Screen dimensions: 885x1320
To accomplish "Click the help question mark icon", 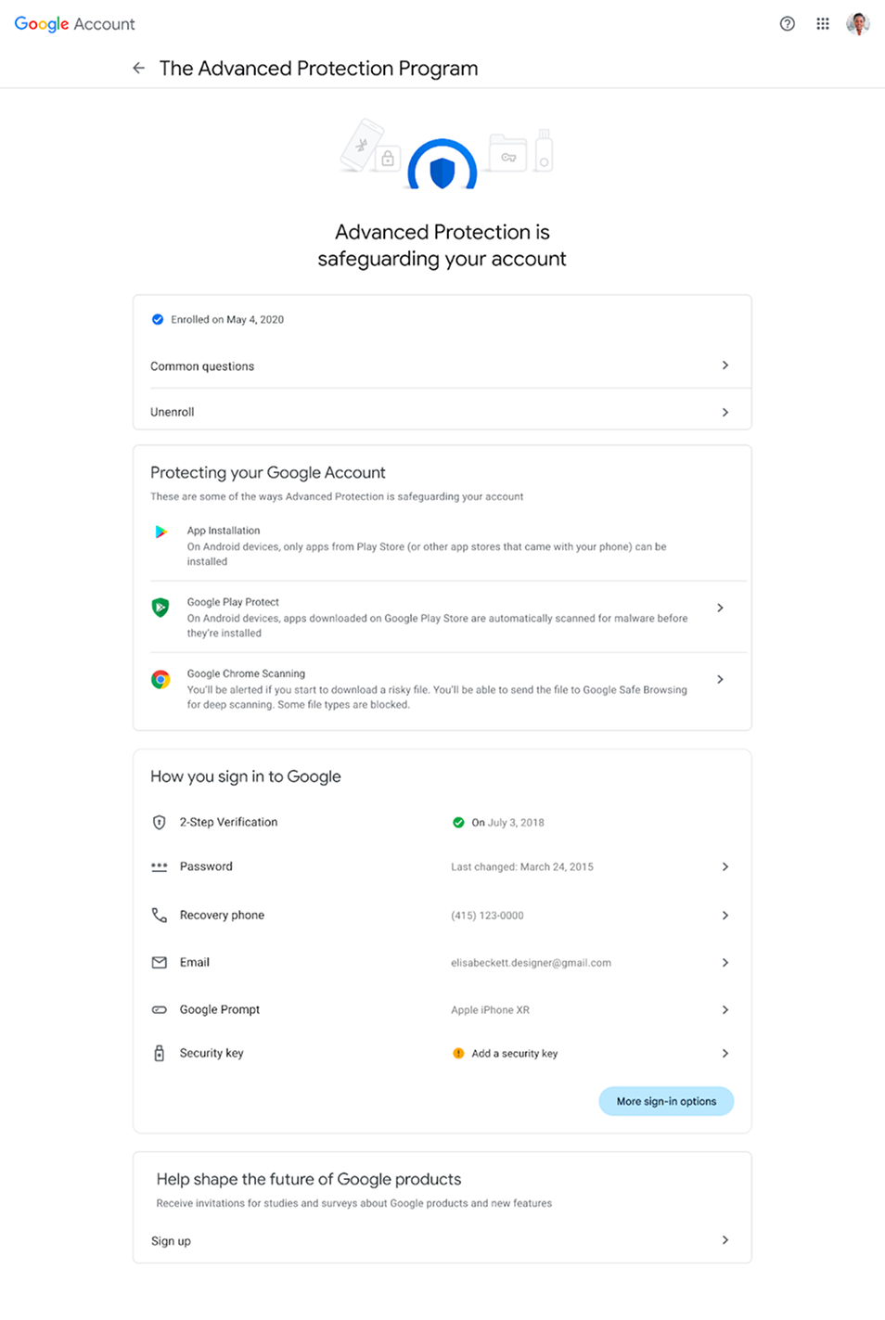I will point(787,23).
